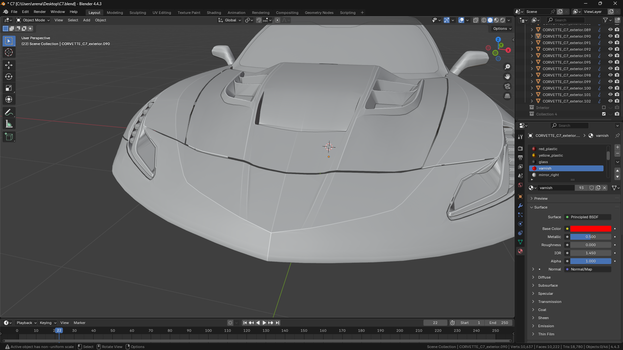Expand the Emission section
This screenshot has width=623, height=350.
click(x=546, y=326)
